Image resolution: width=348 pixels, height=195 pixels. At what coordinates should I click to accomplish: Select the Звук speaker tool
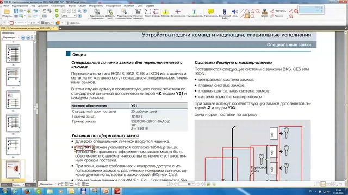[235, 13]
